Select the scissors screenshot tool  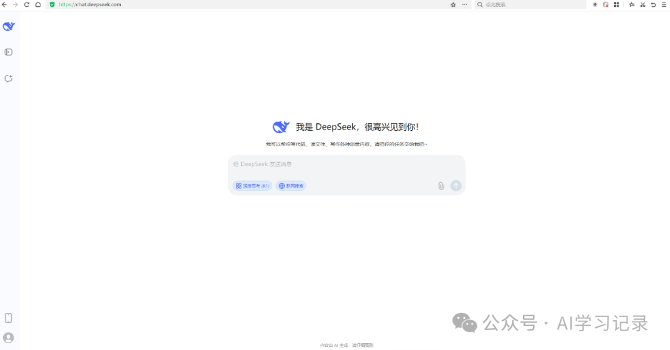coord(643,5)
